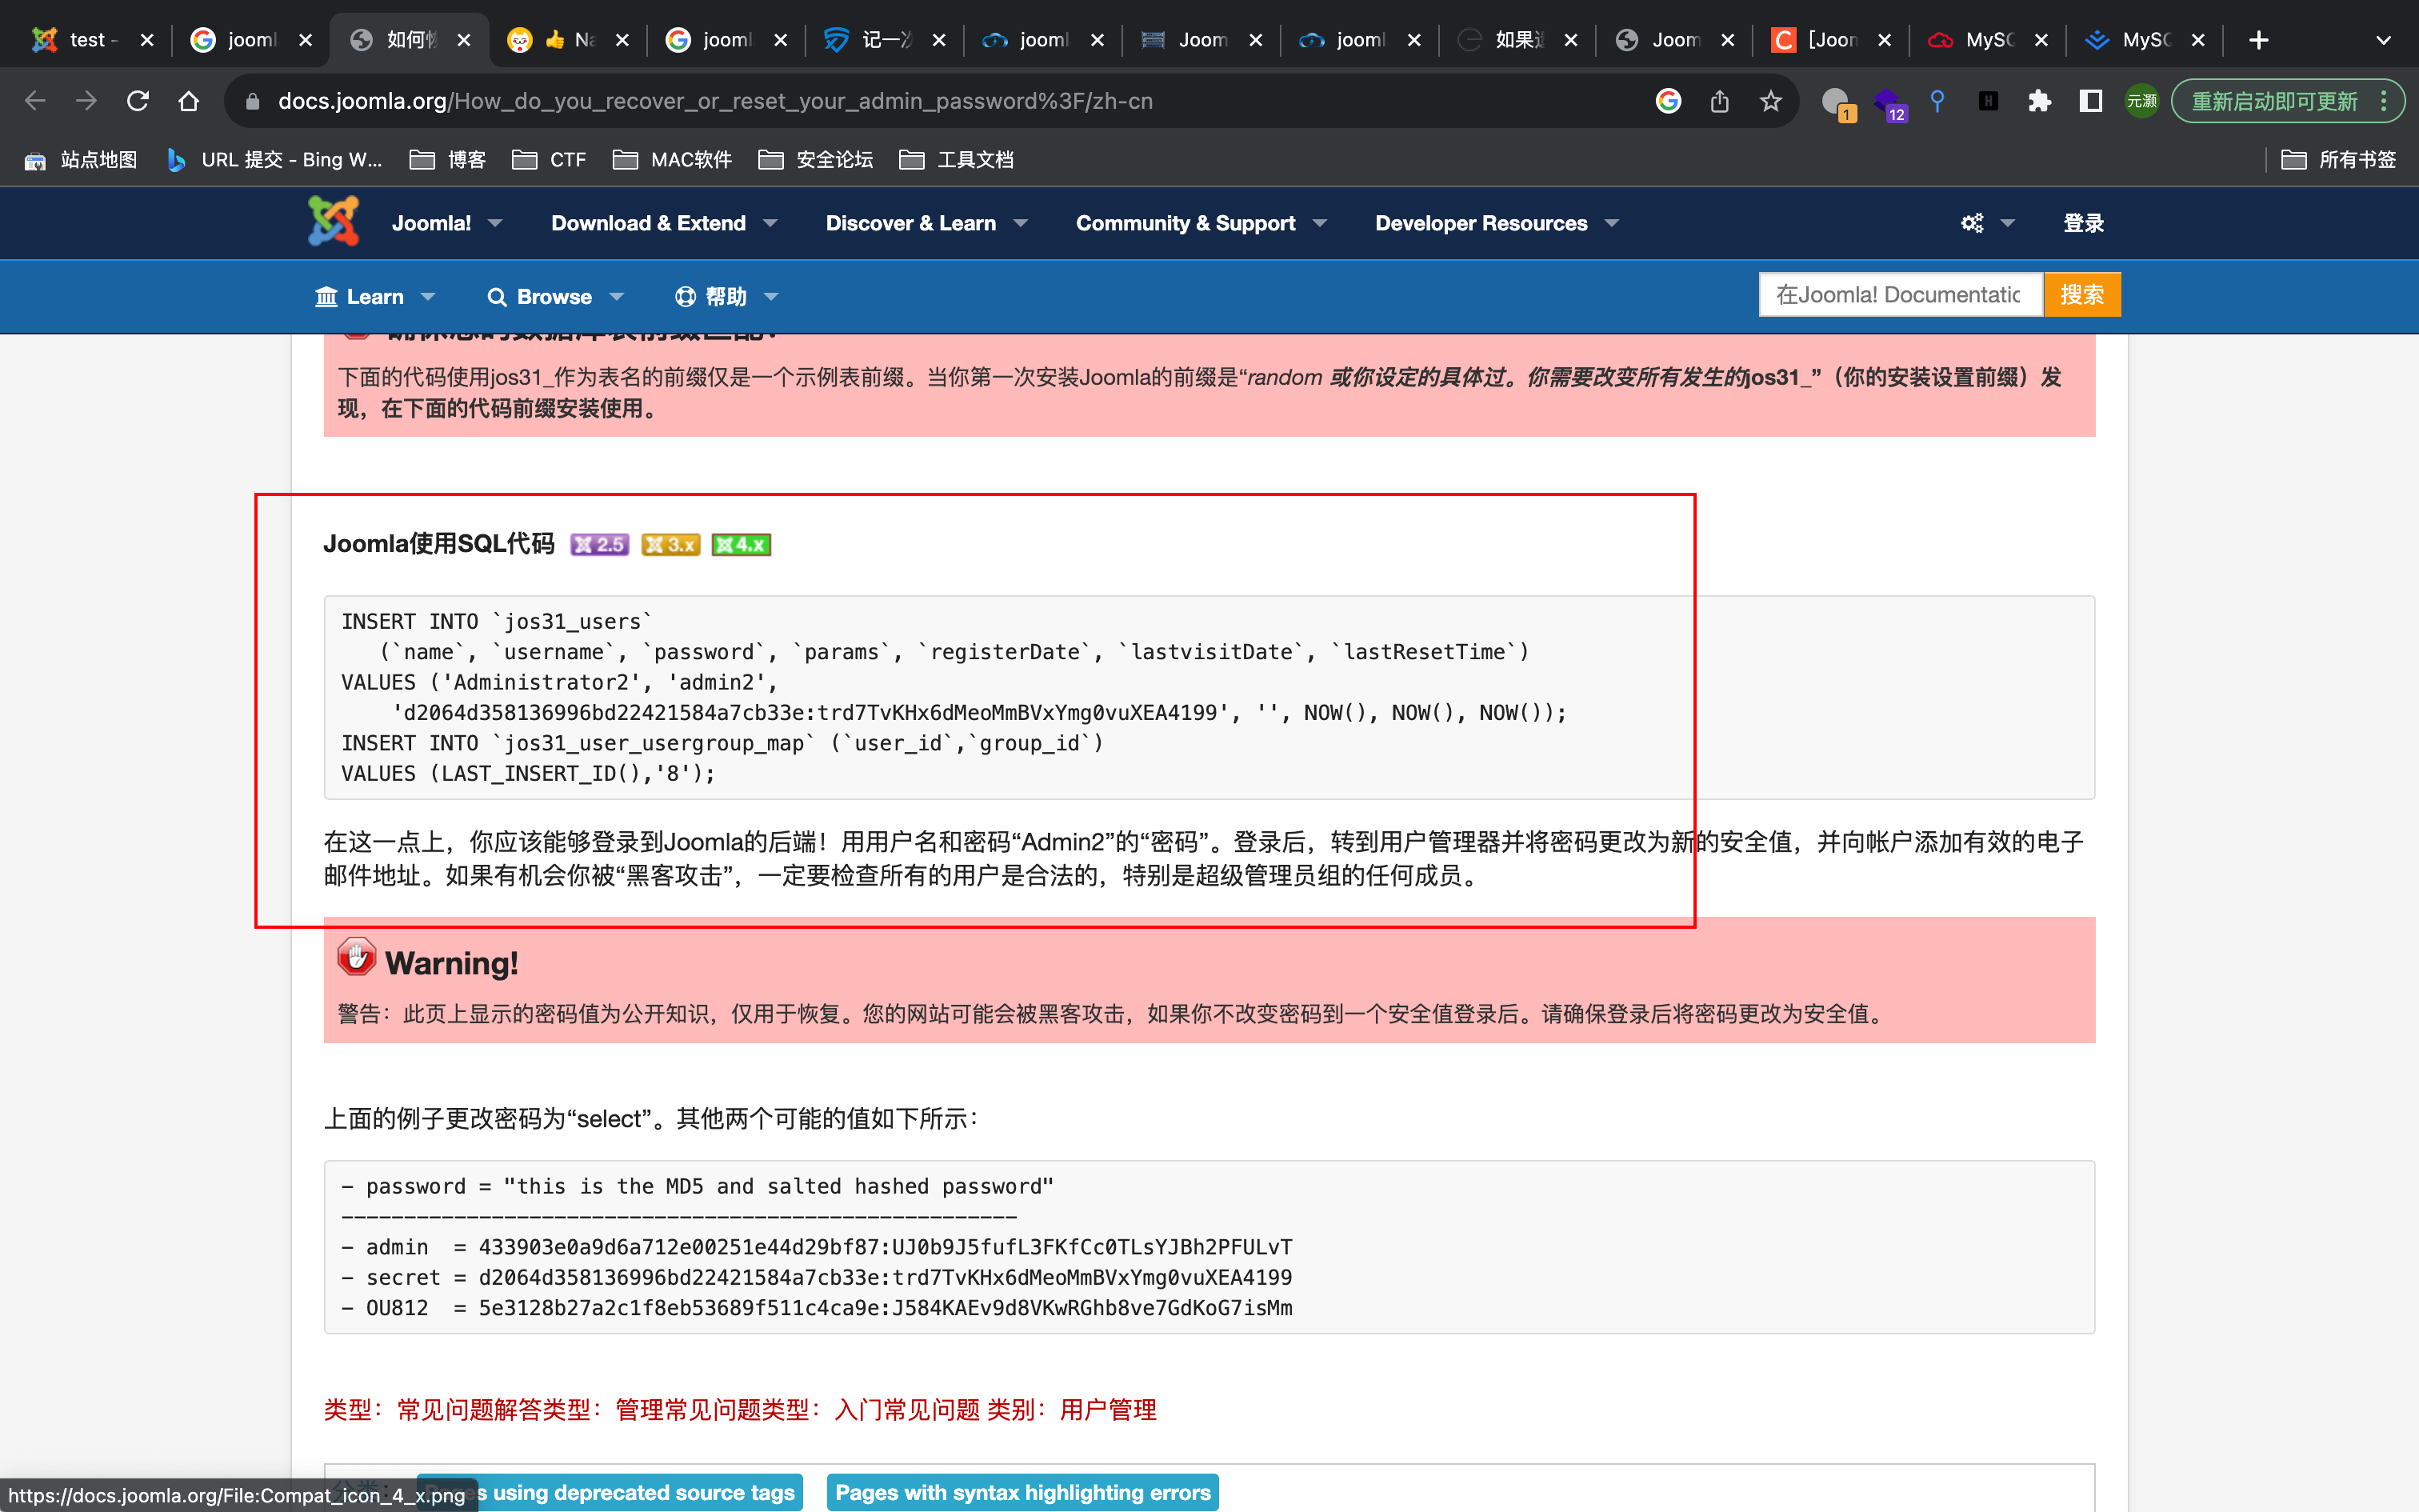
Task: Close the current 如何 tab
Action: (464, 40)
